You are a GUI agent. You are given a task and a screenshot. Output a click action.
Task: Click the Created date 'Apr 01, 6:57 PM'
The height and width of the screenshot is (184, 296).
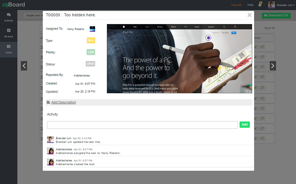[85, 84]
